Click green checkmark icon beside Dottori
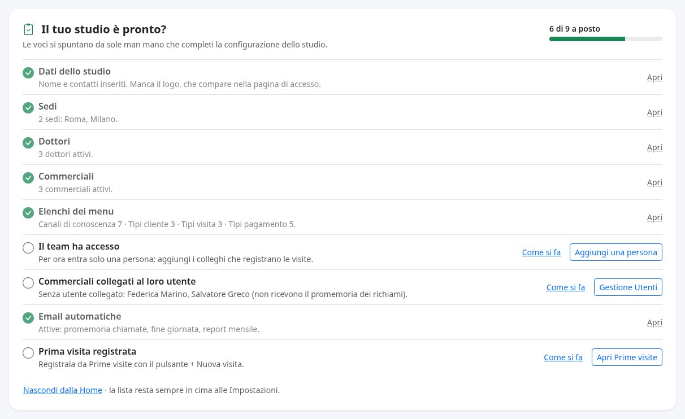 coord(28,143)
